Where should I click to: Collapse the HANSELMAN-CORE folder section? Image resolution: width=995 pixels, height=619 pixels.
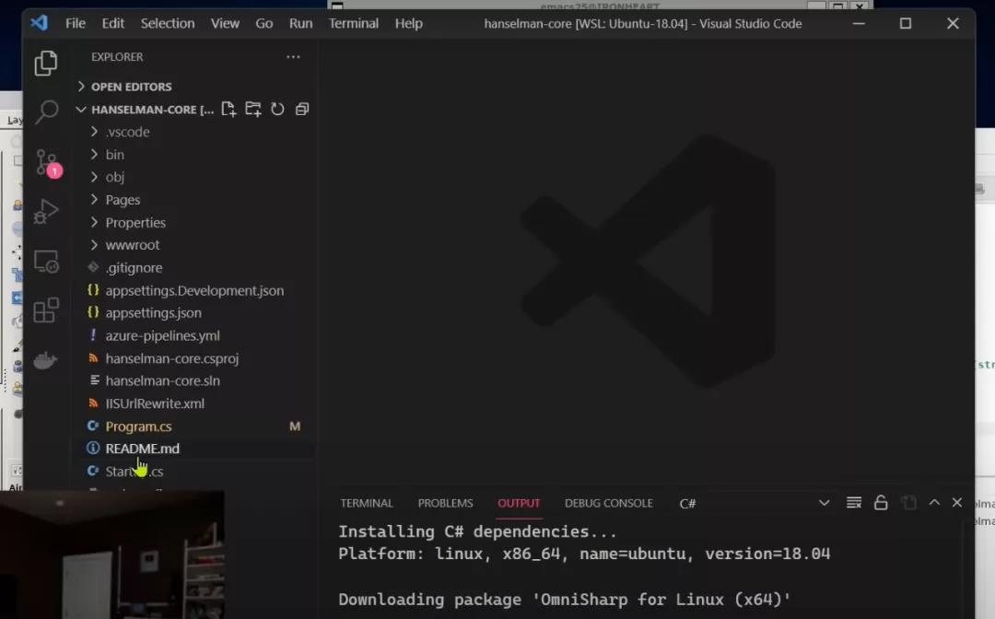point(144,109)
